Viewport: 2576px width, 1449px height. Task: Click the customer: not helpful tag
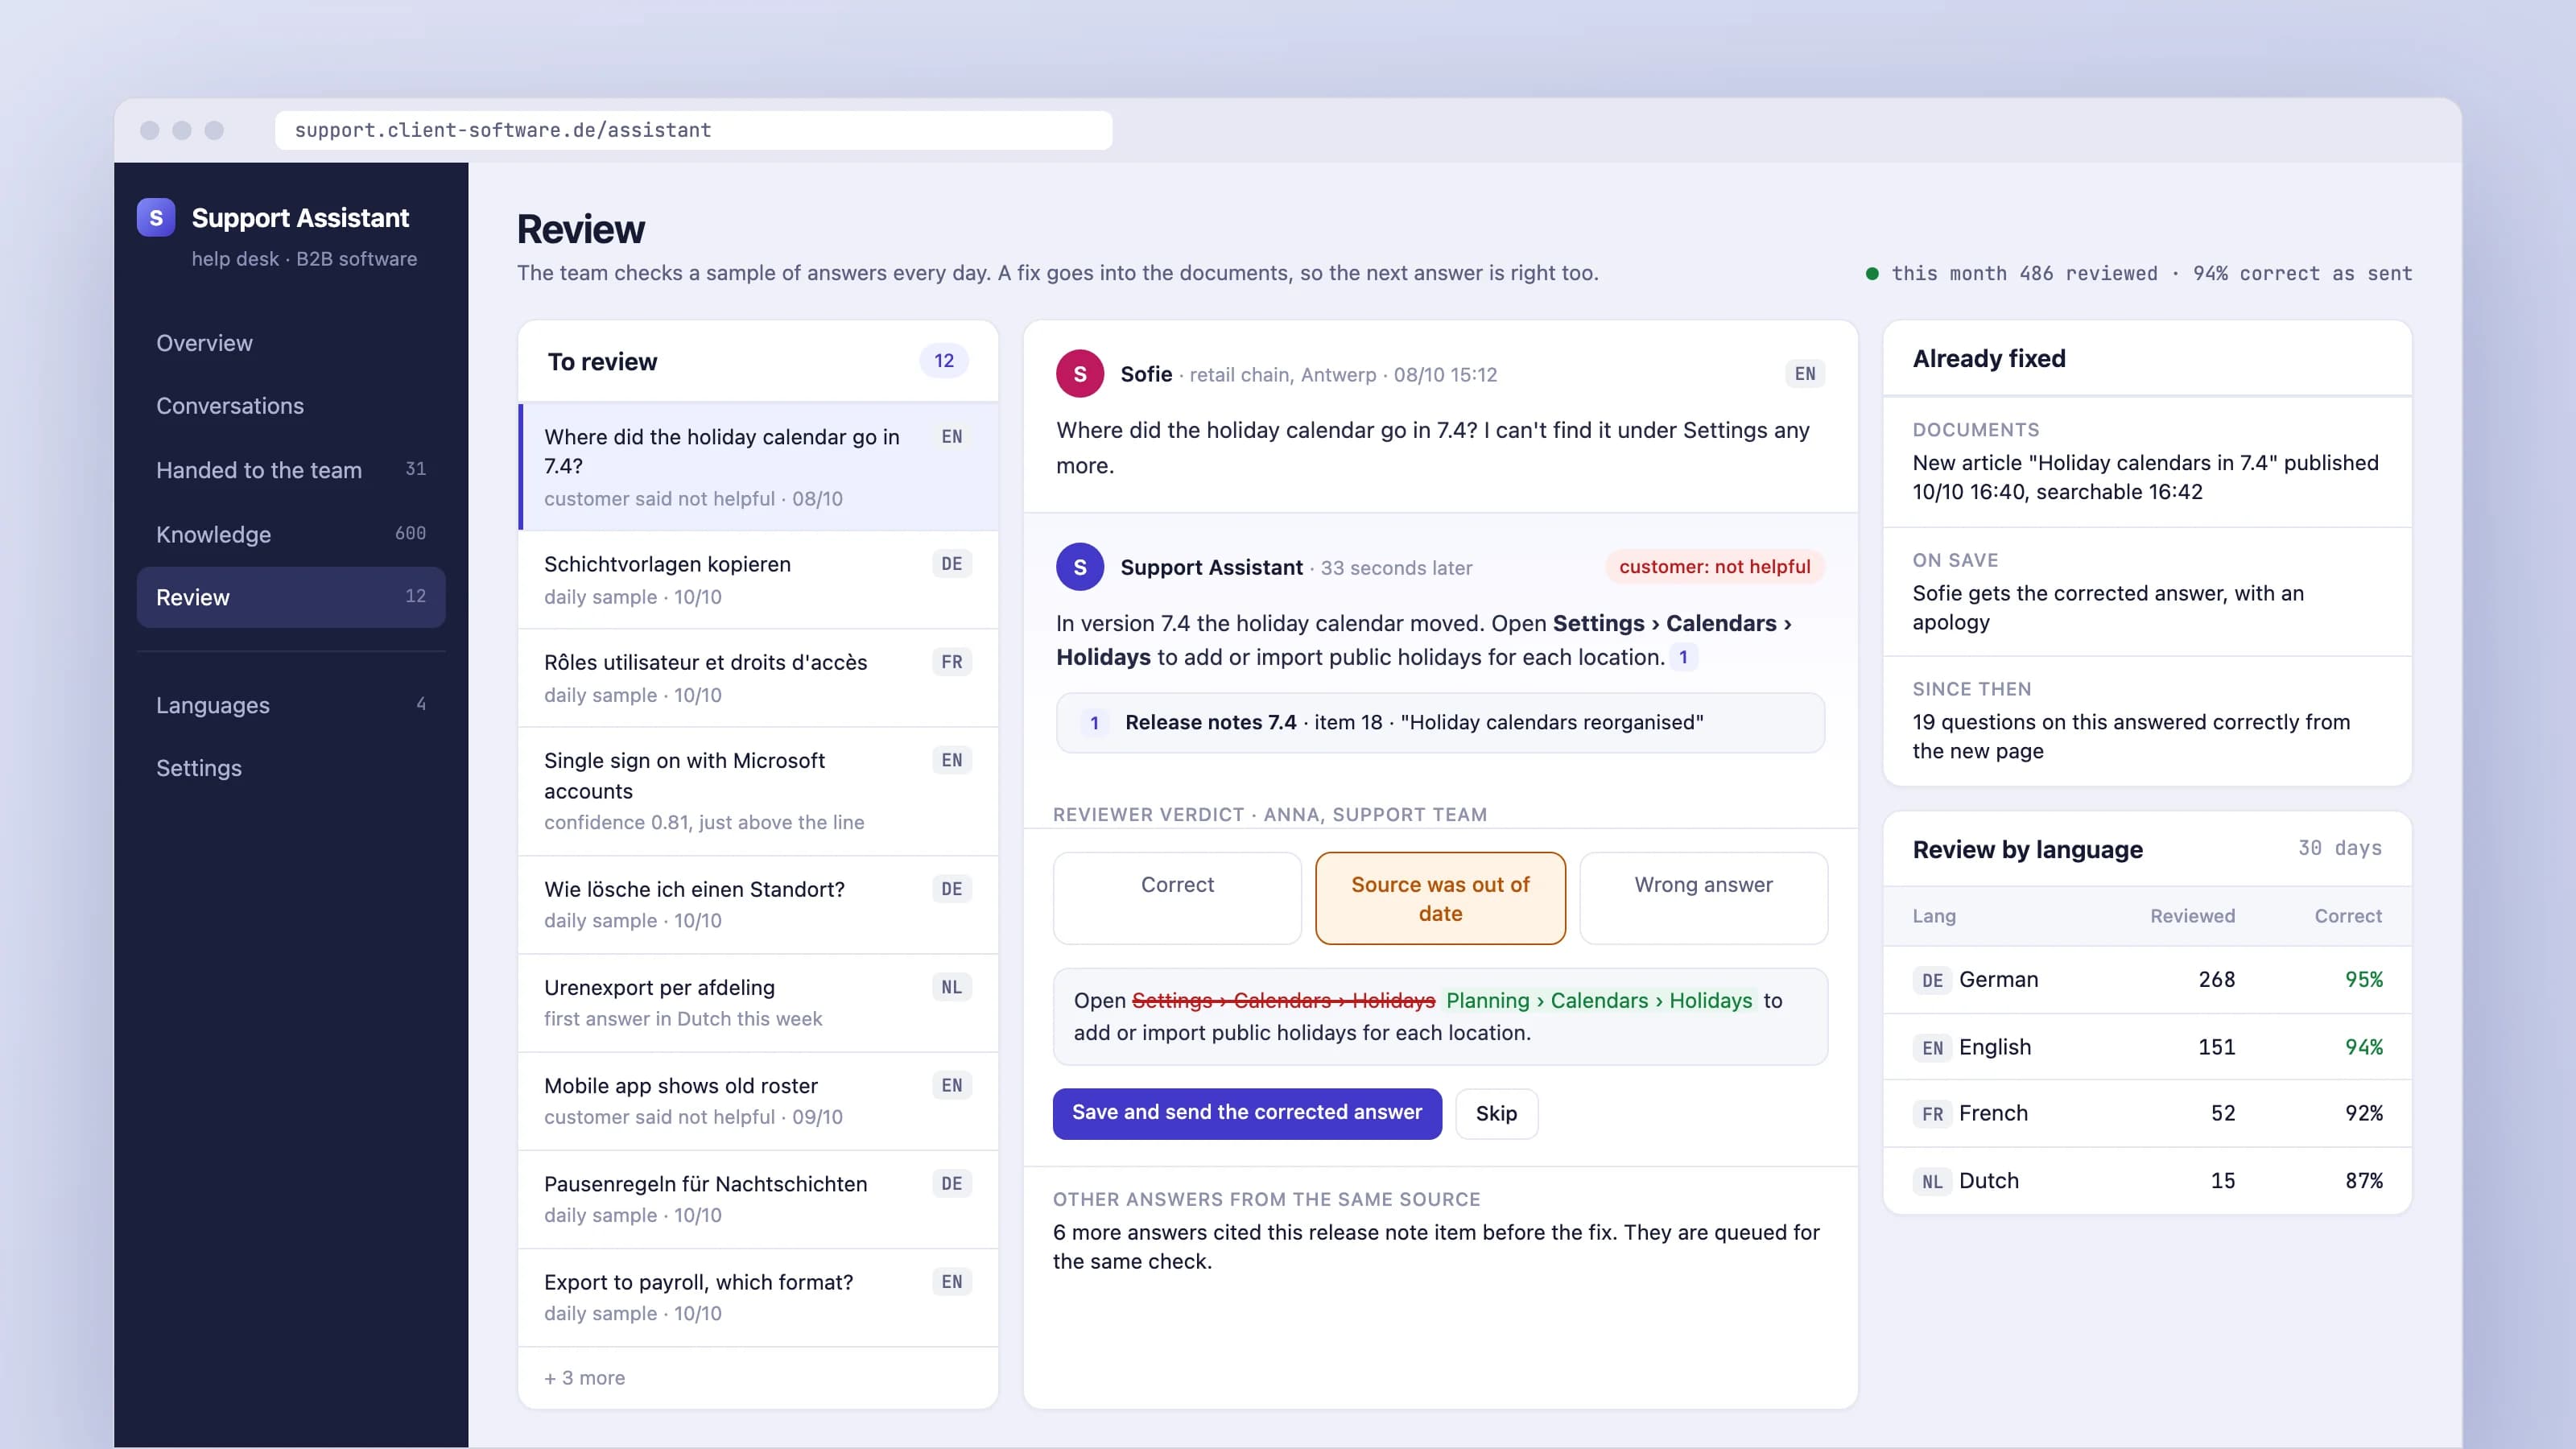pyautogui.click(x=1715, y=567)
